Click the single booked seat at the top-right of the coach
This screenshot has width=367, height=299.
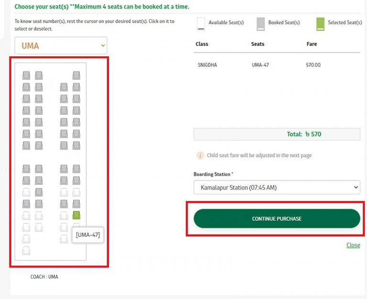[76, 75]
